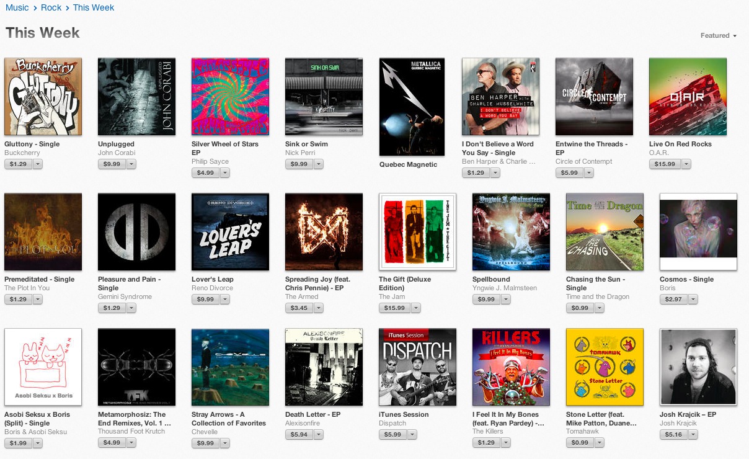Buy Silver Wheel of Stars EP for $4.99

click(x=205, y=173)
